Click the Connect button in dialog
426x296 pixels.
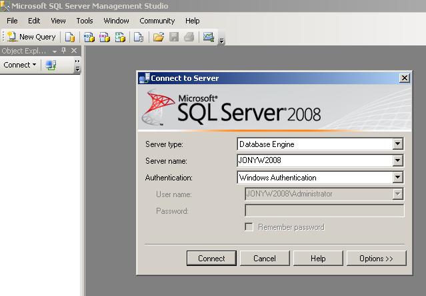point(211,258)
